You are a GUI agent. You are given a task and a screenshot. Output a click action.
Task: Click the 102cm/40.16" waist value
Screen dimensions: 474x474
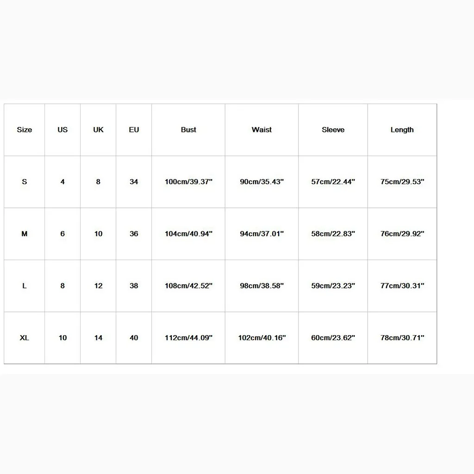[262, 338]
